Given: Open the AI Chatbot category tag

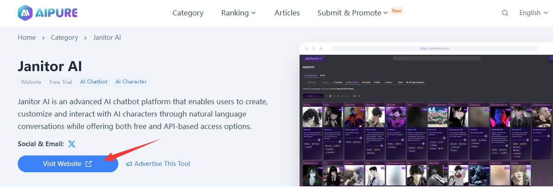Looking at the screenshot, I should [93, 82].
